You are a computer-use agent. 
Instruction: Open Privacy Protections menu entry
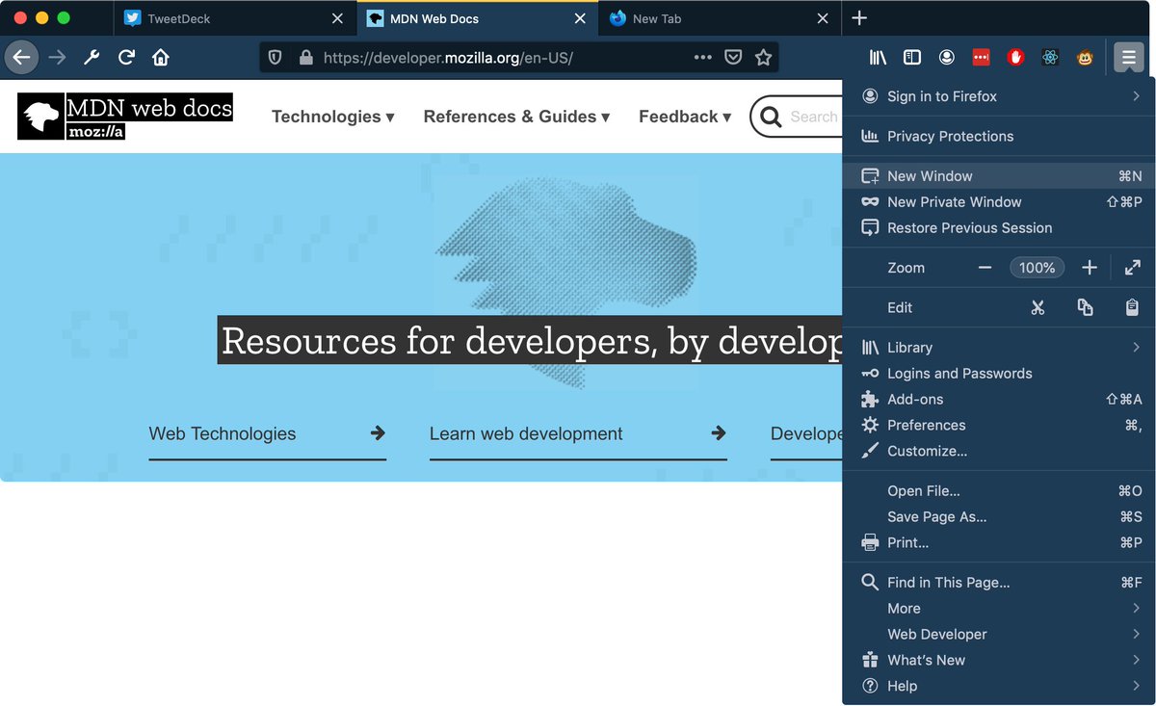999,137
